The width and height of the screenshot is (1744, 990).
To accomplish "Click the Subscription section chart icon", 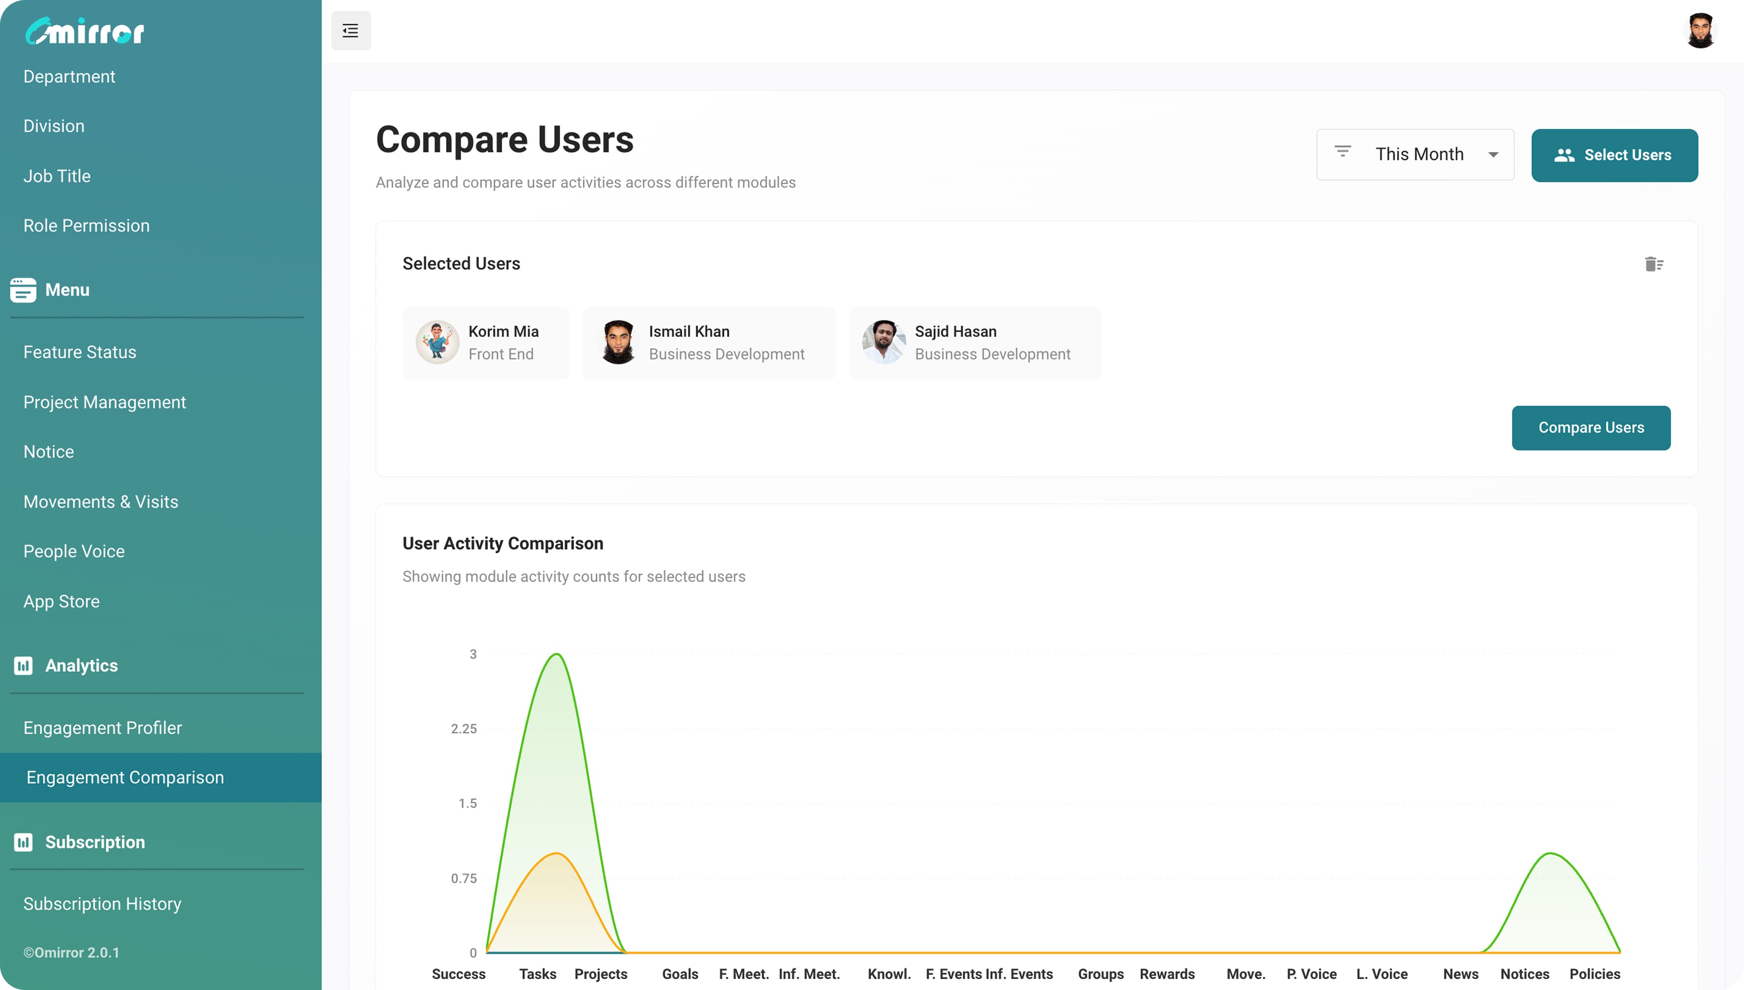I will point(23,842).
